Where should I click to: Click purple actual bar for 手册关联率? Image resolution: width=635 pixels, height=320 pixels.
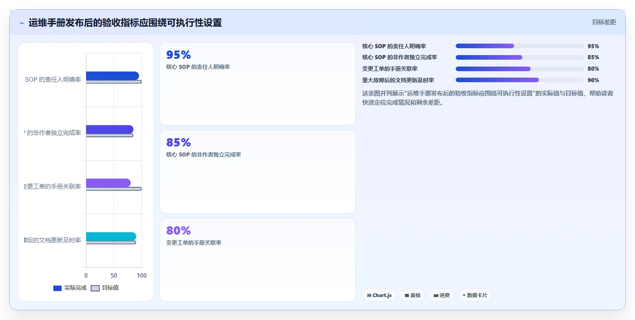tap(108, 183)
